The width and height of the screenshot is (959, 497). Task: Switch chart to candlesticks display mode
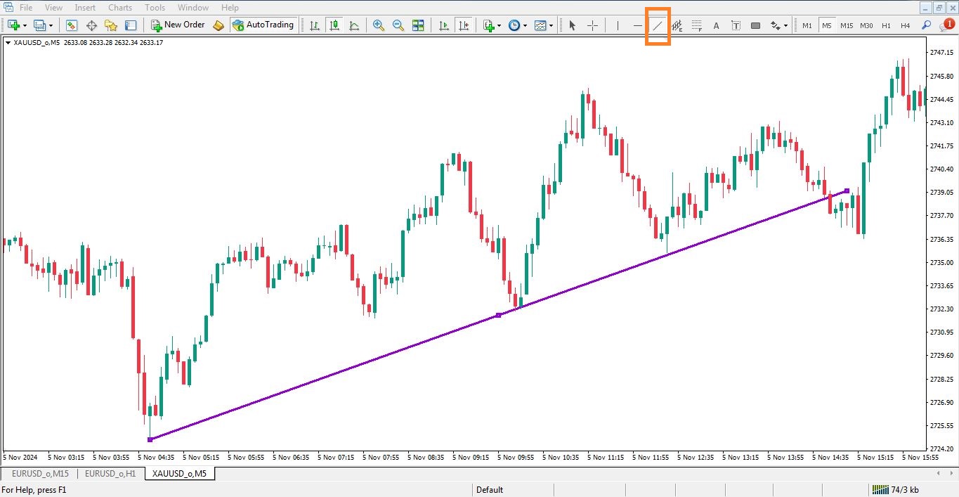click(334, 25)
